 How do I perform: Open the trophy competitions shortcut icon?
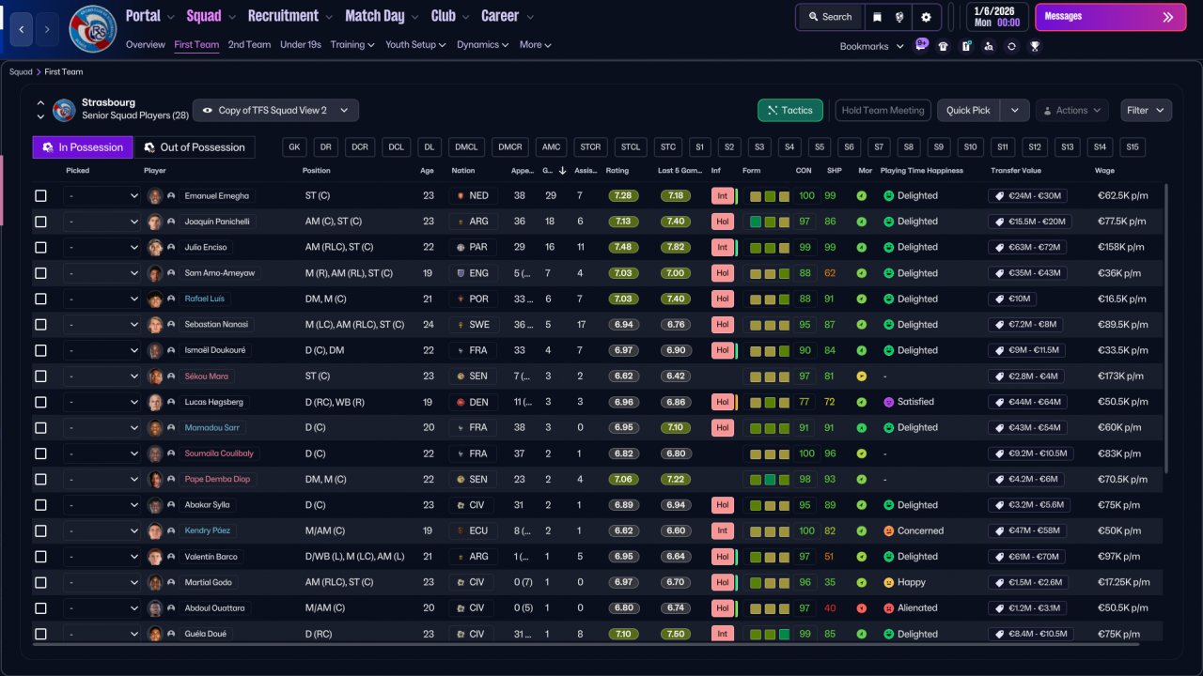1035,46
